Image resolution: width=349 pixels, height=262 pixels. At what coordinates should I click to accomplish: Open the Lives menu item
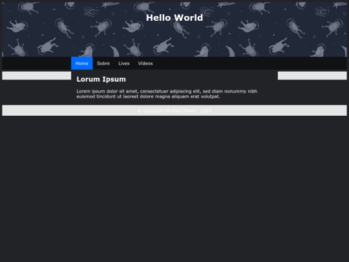coord(123,63)
